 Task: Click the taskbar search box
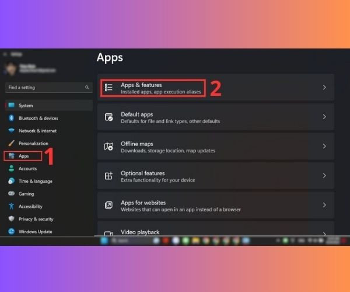[x=130, y=241]
